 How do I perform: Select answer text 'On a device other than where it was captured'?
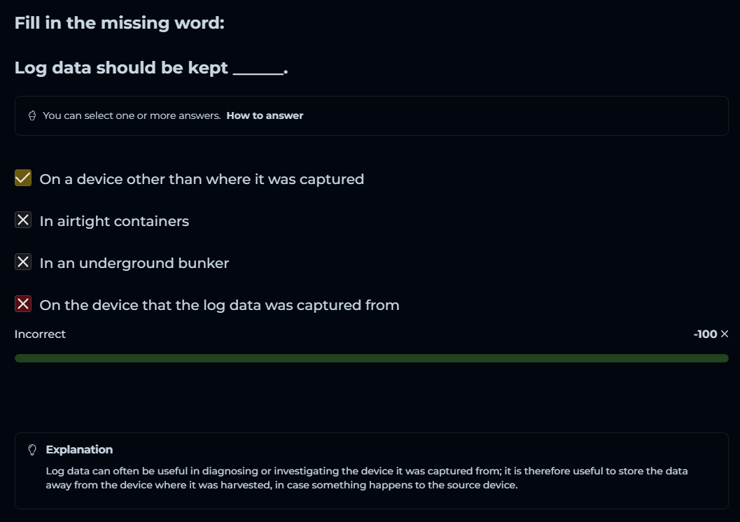click(202, 179)
